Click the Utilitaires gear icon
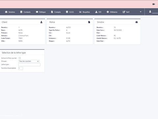This screenshot has height=119, width=158. (x=108, y=12)
